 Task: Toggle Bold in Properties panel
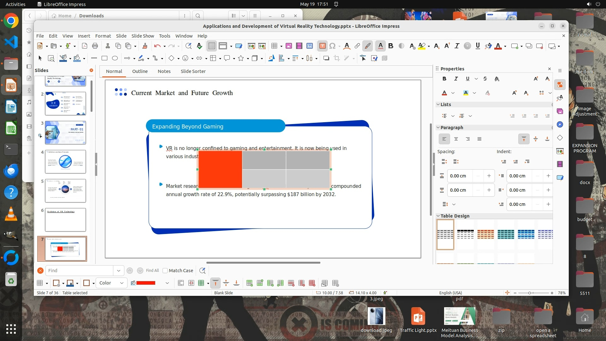coord(444,79)
